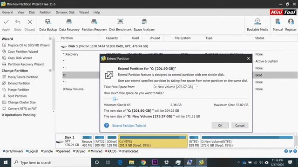The height and width of the screenshot is (167, 298).
Task: Confirm with the OK button
Action: point(220,125)
